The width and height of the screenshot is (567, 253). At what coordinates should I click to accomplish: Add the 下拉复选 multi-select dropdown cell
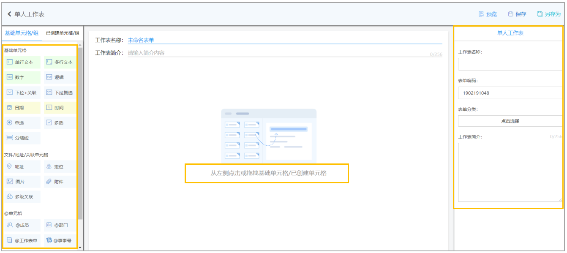tap(60, 92)
